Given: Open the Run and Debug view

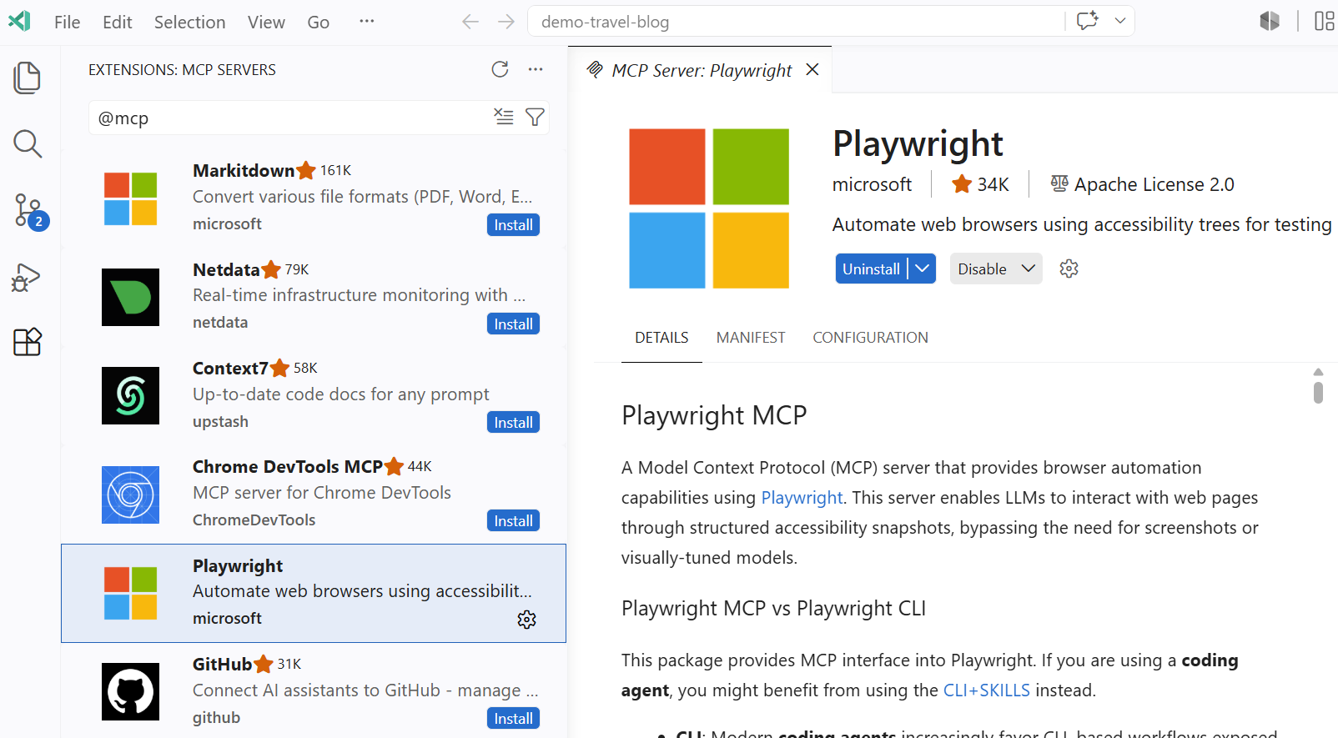Looking at the screenshot, I should tap(27, 277).
